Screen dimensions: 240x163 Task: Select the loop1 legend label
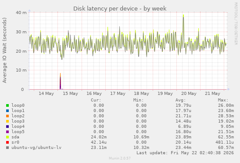click(18, 111)
